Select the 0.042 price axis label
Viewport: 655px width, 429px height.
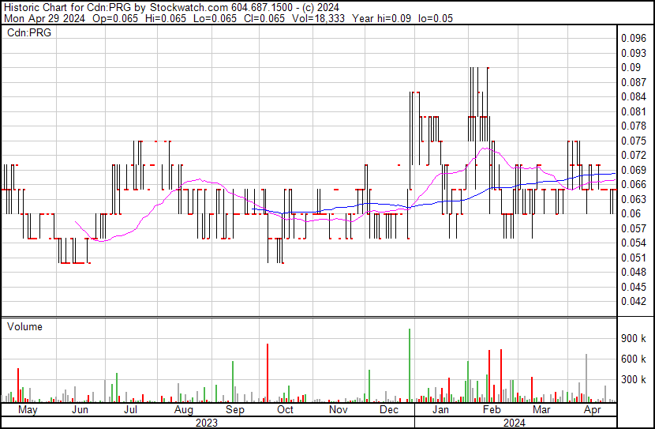633,301
